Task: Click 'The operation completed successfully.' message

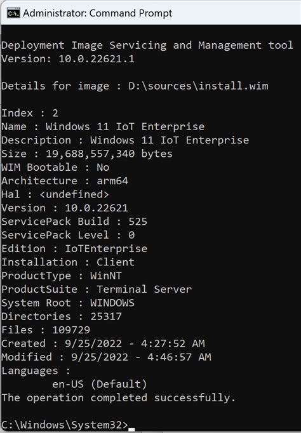Action: pos(119,397)
